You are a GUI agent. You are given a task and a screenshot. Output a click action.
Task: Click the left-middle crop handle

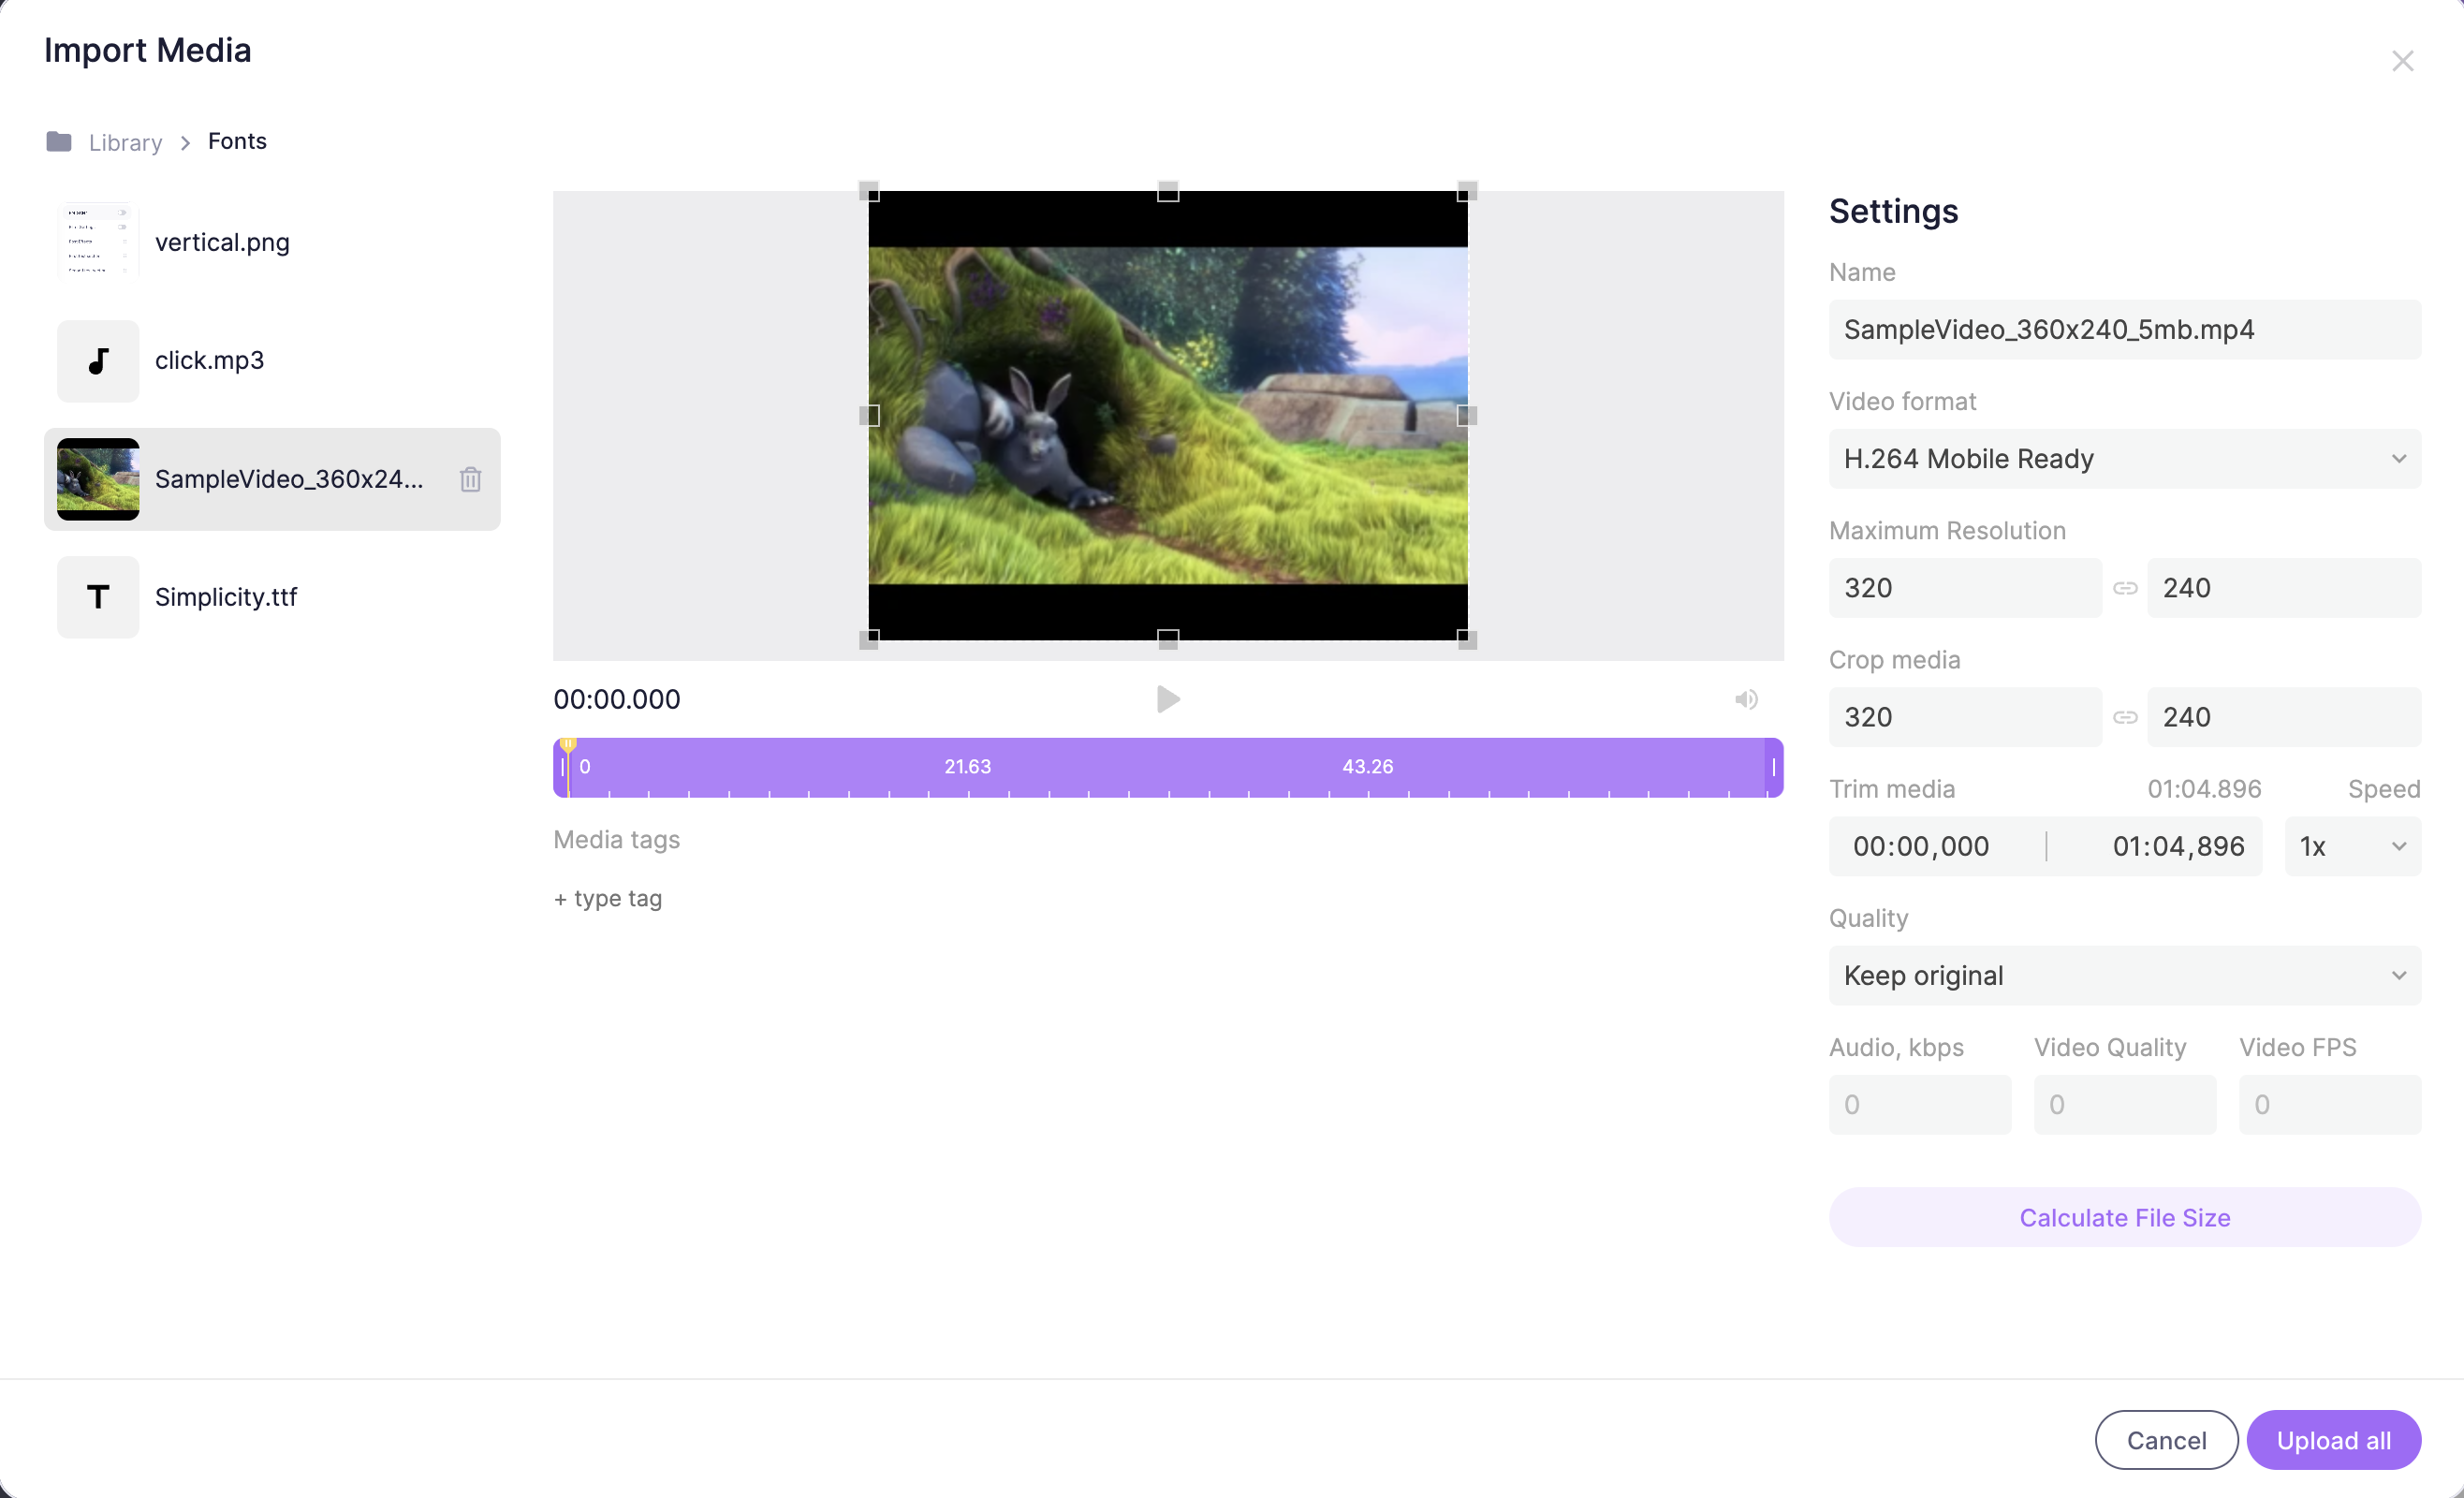869,415
